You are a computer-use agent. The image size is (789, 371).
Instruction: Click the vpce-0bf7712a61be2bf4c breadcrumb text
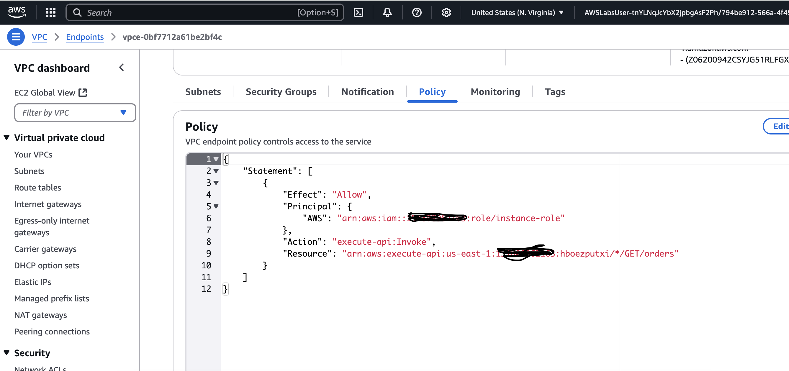[172, 37]
